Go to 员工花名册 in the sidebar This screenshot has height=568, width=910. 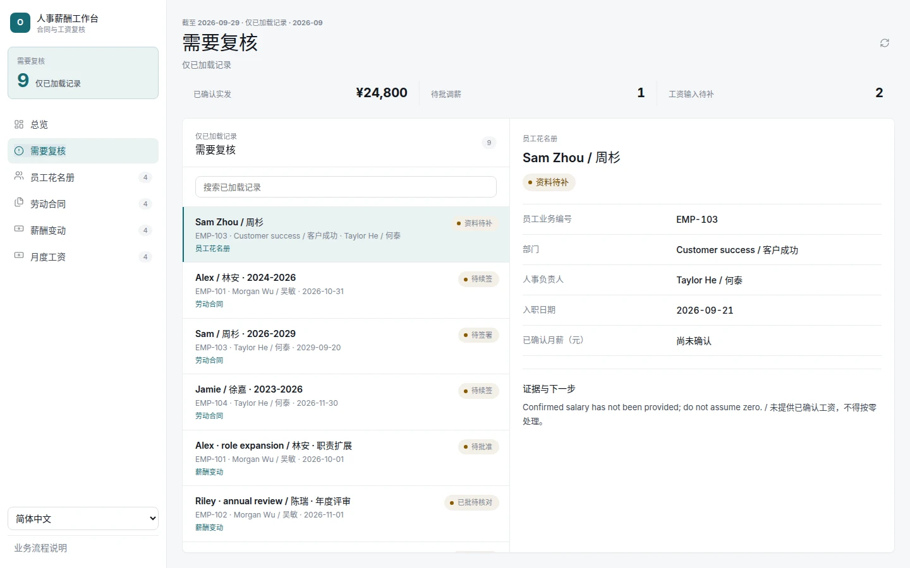pos(83,177)
